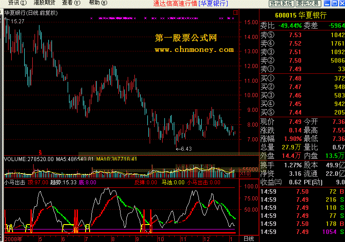The image size is (345, 242).
Task: Click the 日线 period label at chart bottom
Action: tap(249, 239)
